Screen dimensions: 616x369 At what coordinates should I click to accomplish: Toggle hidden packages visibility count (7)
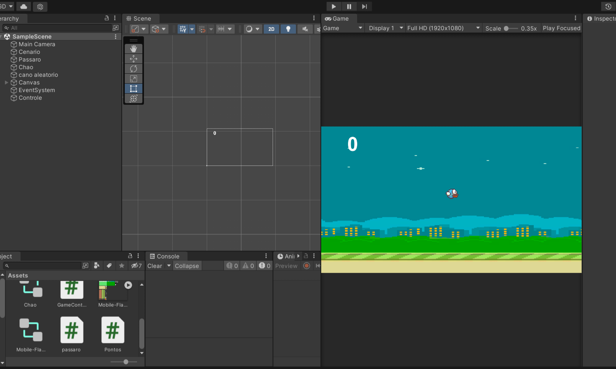click(x=136, y=265)
